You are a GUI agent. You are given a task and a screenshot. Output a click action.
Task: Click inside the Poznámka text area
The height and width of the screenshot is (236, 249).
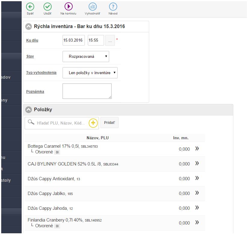(87, 91)
